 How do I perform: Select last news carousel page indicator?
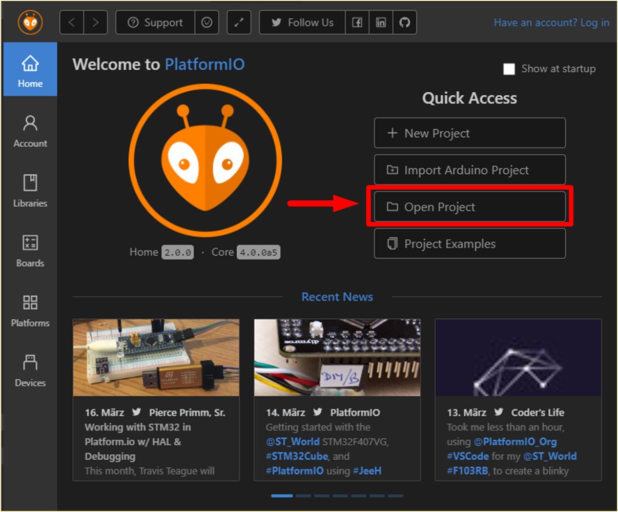point(396,496)
